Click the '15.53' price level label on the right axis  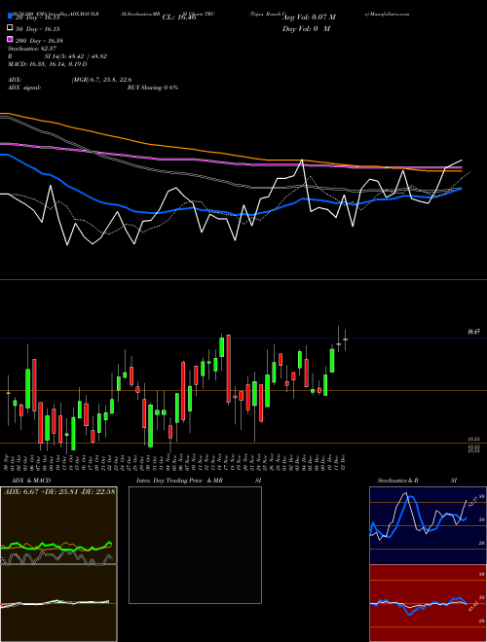coord(474,440)
